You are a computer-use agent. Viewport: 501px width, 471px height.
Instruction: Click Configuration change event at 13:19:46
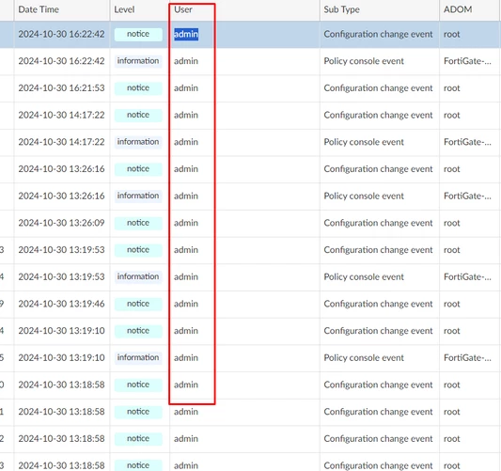pos(378,304)
